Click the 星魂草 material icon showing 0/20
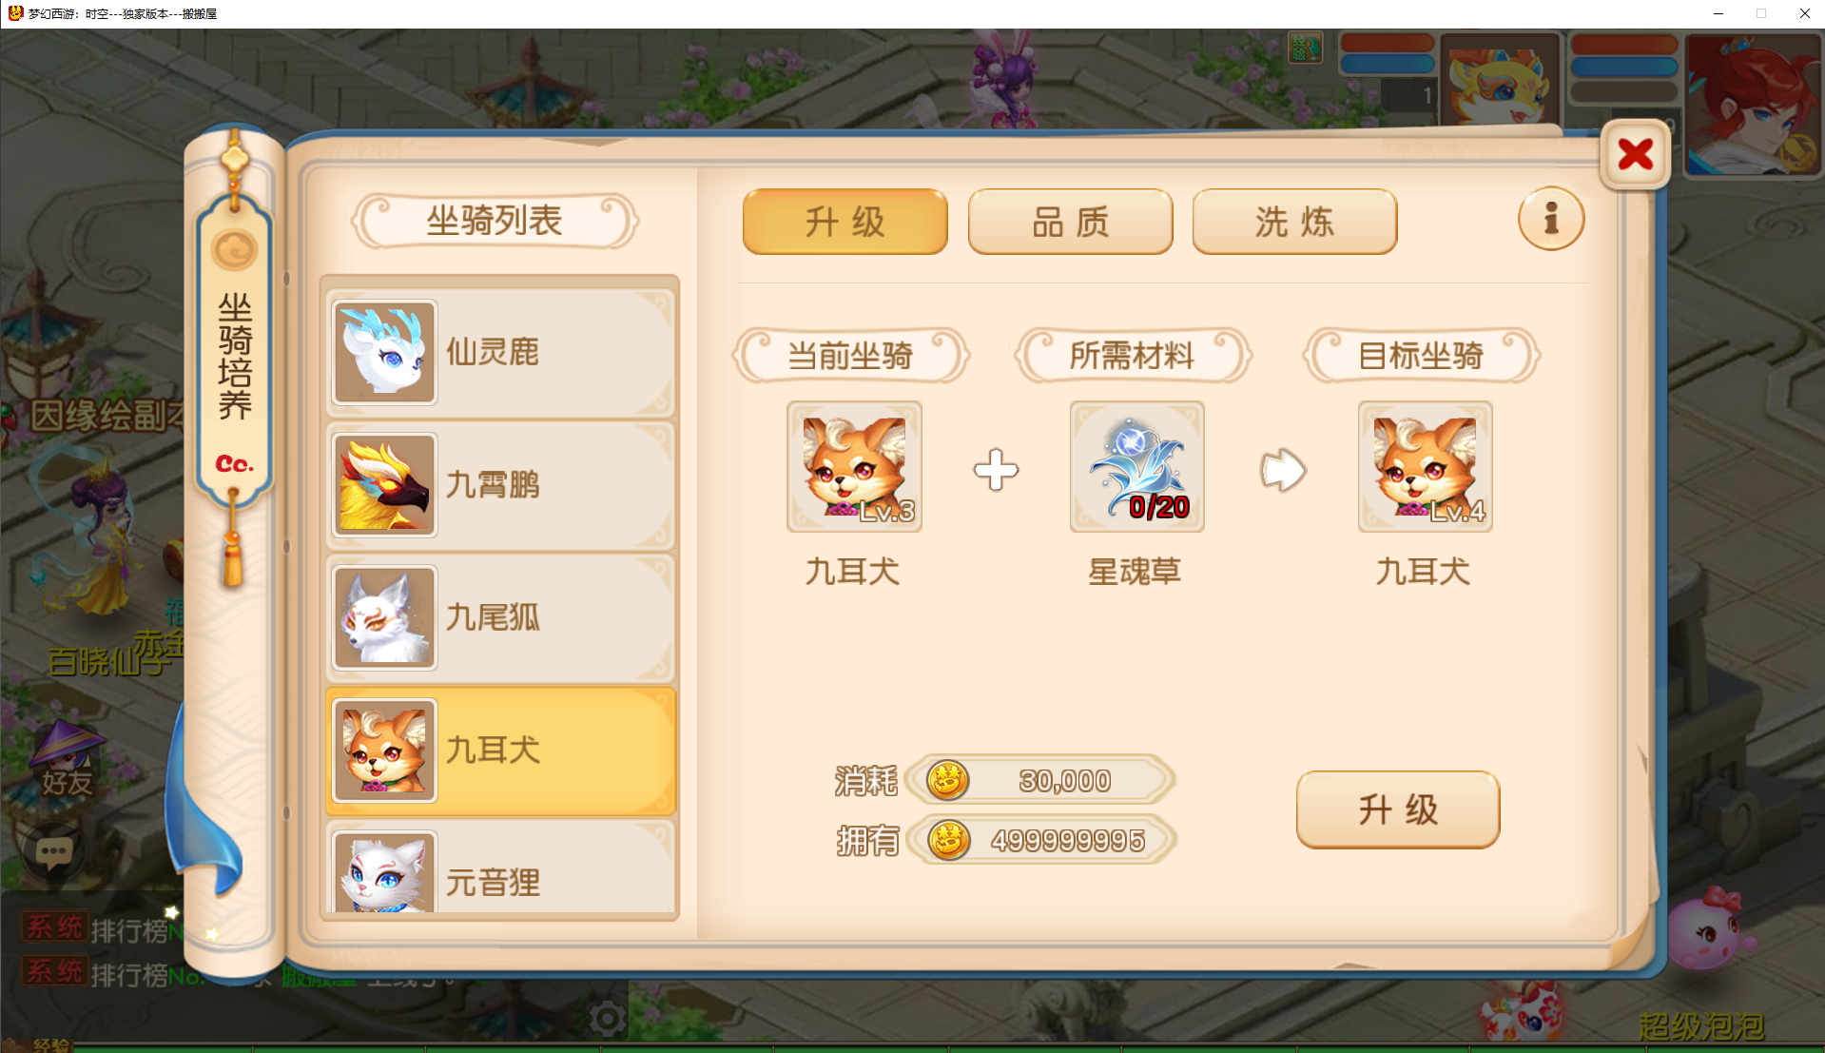The height and width of the screenshot is (1053, 1825). click(x=1136, y=466)
